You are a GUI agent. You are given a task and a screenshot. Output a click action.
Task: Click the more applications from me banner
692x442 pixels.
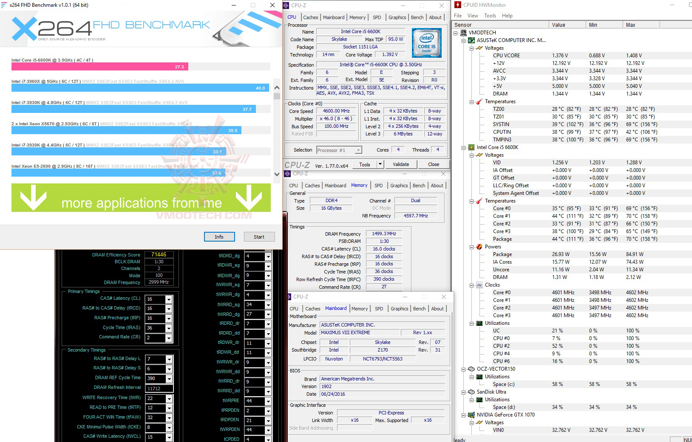pos(141,198)
